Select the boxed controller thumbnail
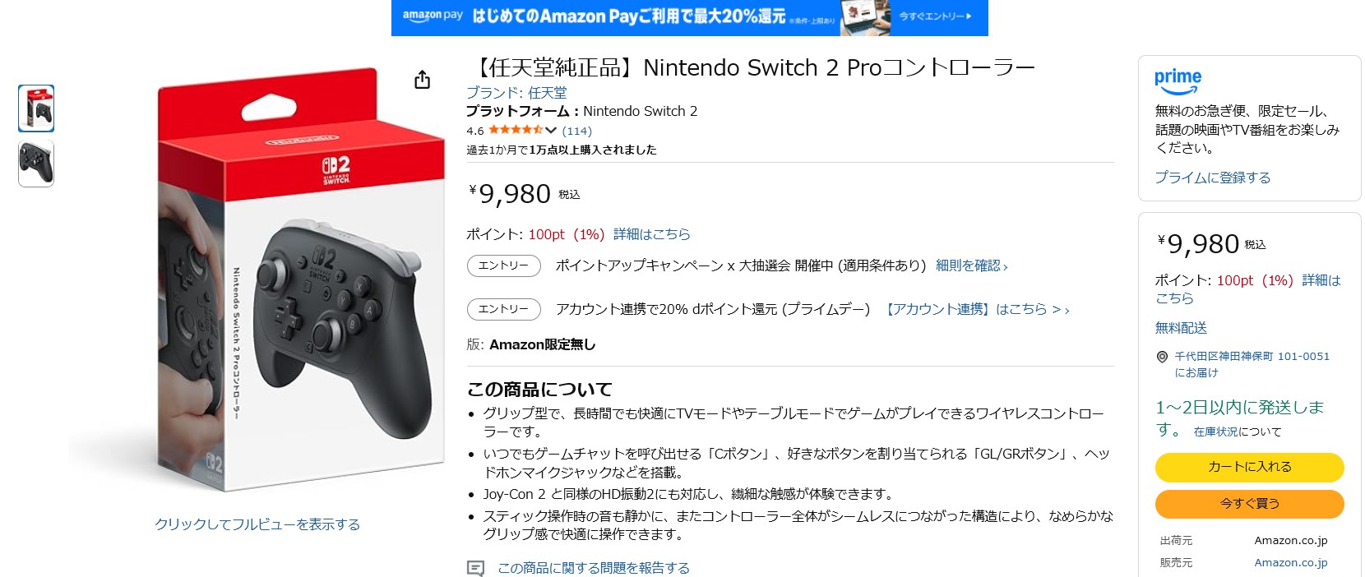 tap(36, 108)
